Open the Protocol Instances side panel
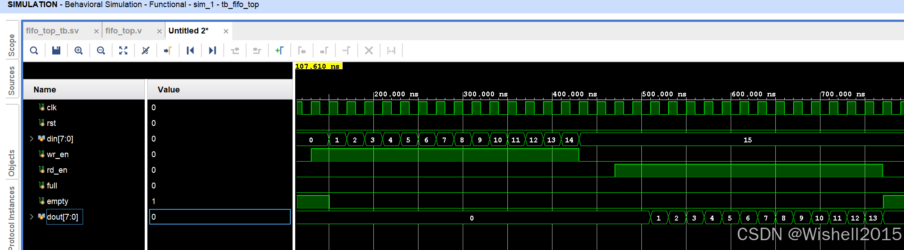The width and height of the screenshot is (904, 250). tap(12, 218)
